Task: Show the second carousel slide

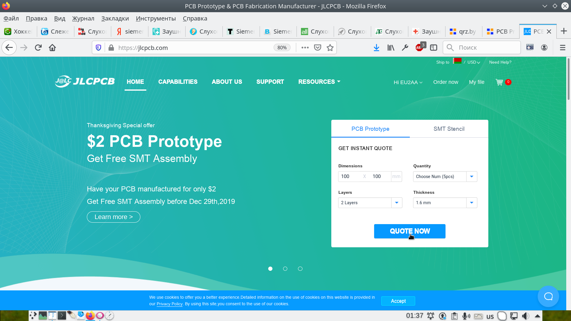Action: pos(285,269)
